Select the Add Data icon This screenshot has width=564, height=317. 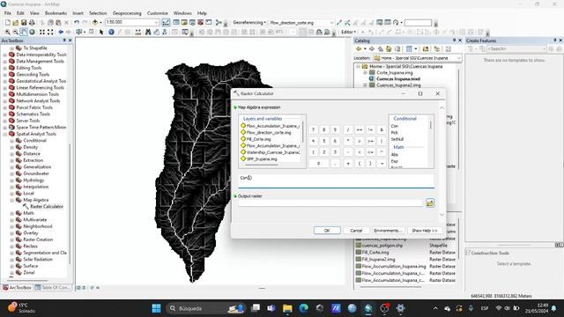pos(95,23)
